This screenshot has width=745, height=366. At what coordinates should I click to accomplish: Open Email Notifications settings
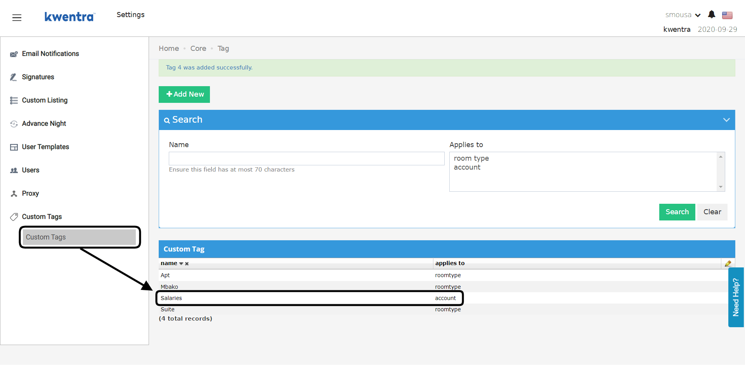click(x=50, y=54)
